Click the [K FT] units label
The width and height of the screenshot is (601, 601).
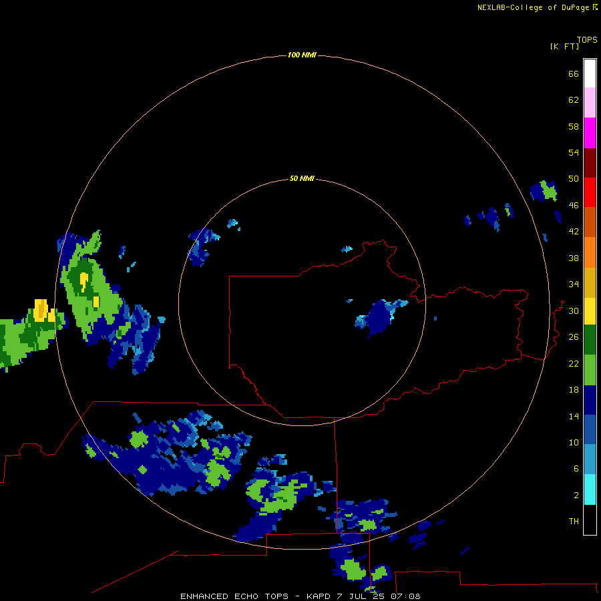point(564,46)
